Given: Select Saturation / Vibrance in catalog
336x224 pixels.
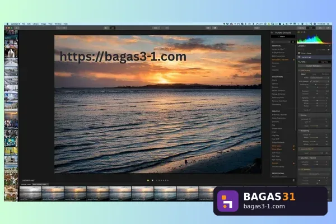Looking at the screenshot, I should [x=280, y=59].
